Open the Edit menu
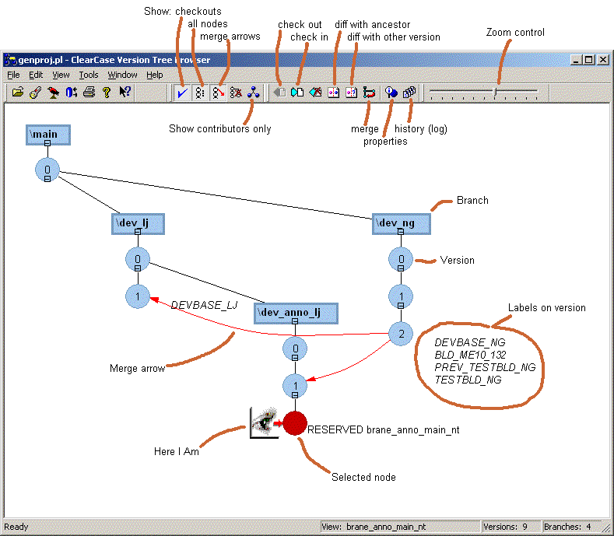This screenshot has width=614, height=536. click(x=36, y=75)
